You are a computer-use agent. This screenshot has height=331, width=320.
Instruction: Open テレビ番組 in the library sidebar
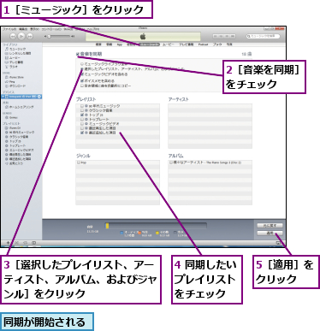(x=15, y=62)
